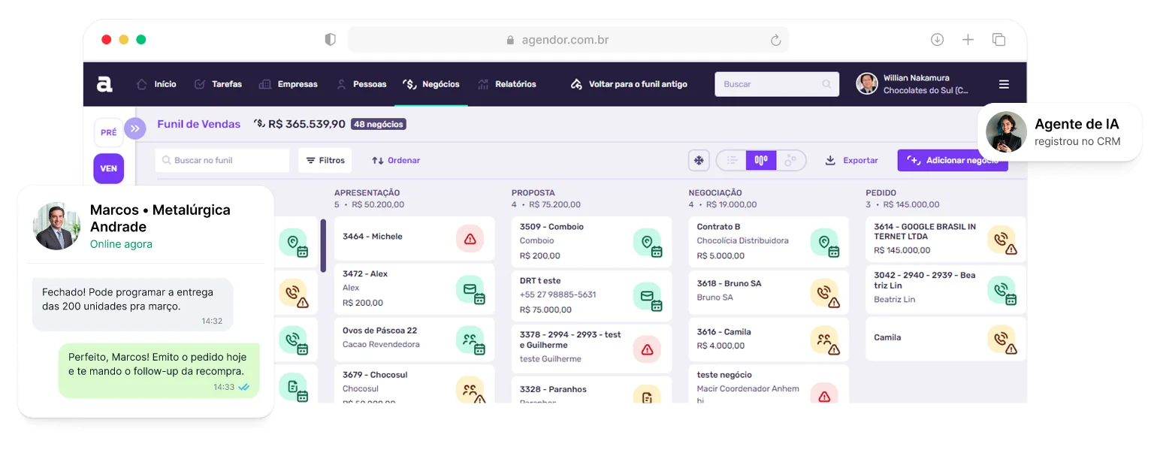This screenshot has height=456, width=1151.
Task: Open the hamburger menu in the navbar
Action: (1004, 84)
